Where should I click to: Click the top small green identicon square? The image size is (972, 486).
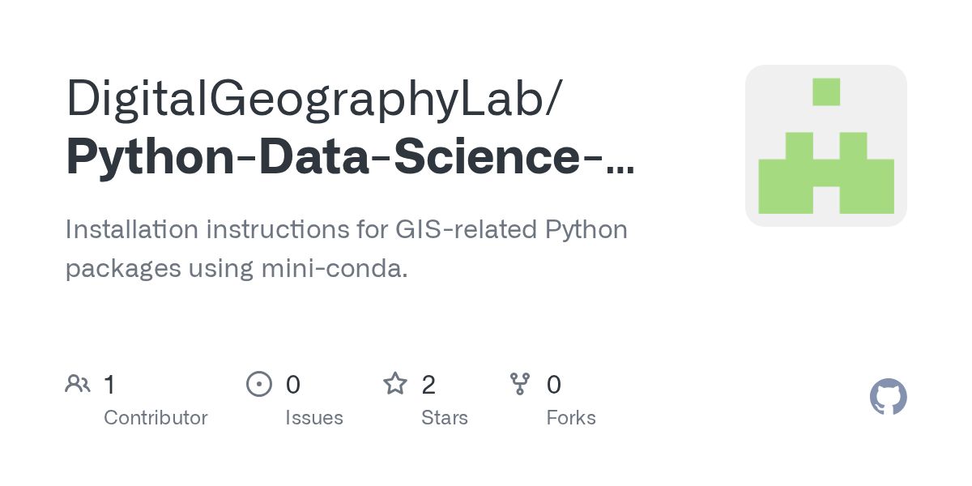825,92
